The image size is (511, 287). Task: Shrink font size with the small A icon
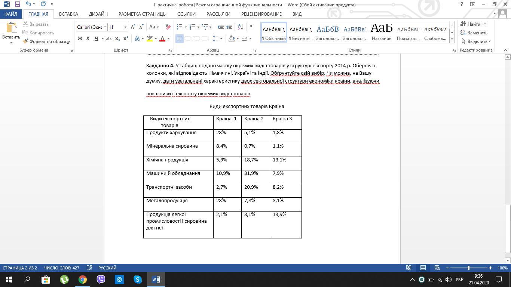(x=141, y=27)
